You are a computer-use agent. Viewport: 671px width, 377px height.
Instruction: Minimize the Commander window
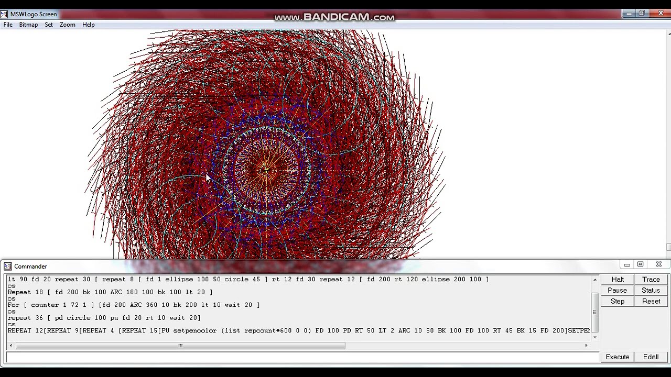tap(627, 264)
